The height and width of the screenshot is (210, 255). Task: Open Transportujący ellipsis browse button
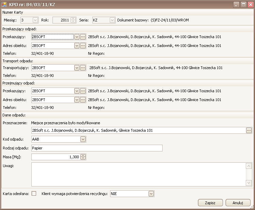[83, 68]
